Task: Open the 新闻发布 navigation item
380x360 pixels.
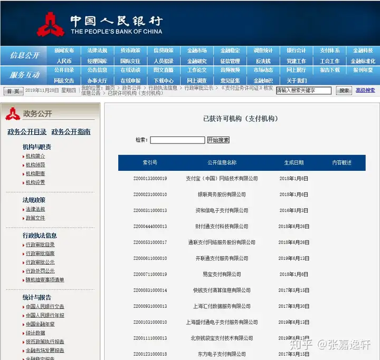Action: coord(64,51)
